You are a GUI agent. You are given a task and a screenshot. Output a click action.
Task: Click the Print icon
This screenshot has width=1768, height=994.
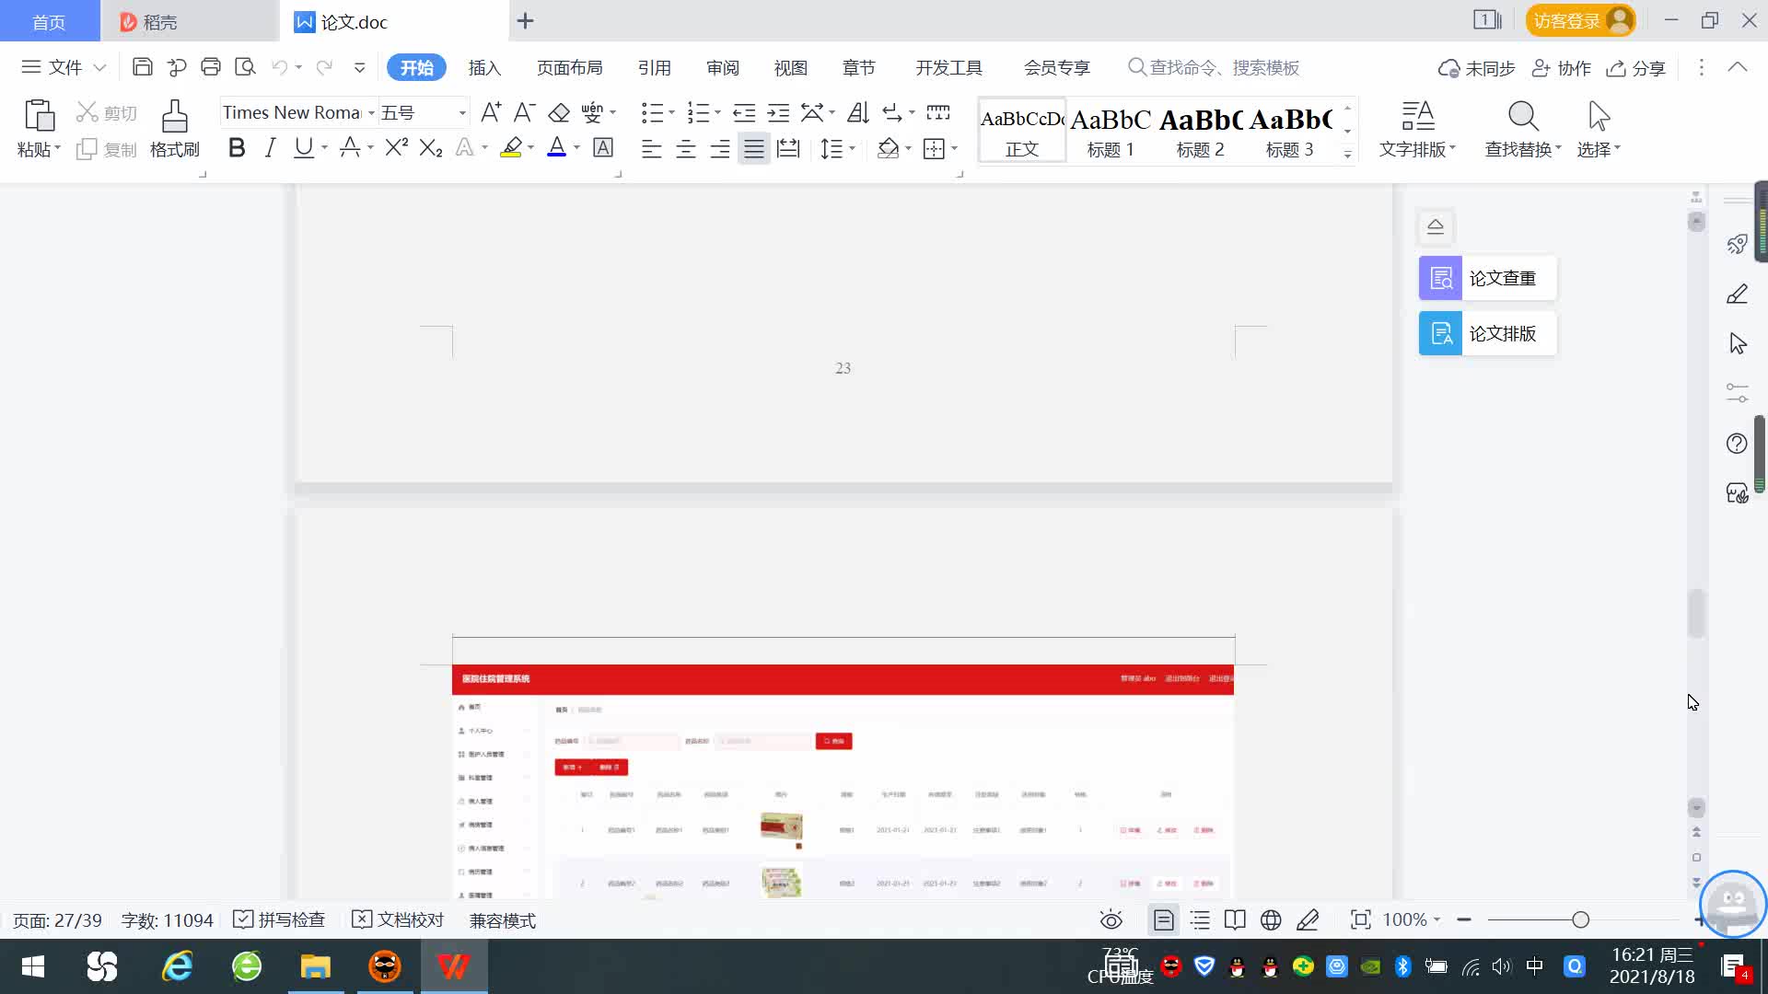click(211, 67)
